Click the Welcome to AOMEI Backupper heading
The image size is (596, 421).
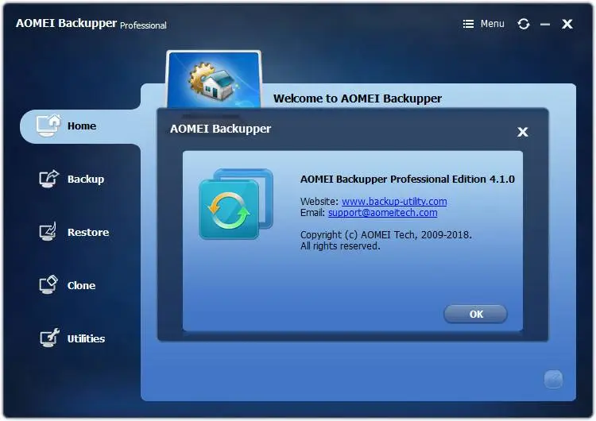358,98
